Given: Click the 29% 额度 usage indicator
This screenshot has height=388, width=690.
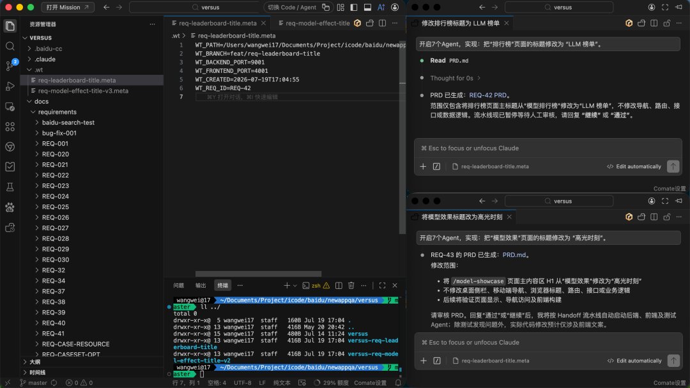Looking at the screenshot, I should pos(332,383).
